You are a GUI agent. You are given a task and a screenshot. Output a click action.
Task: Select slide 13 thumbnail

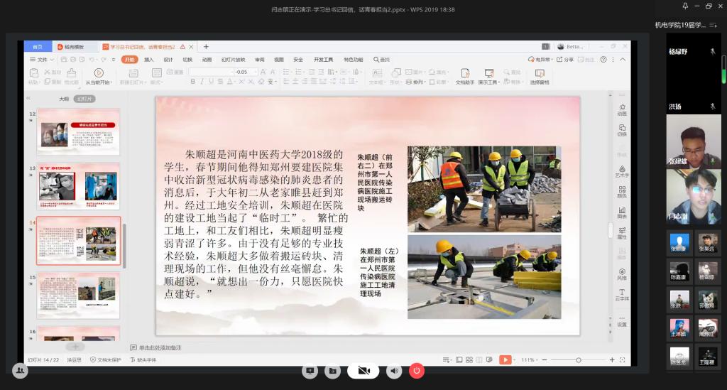click(78, 186)
